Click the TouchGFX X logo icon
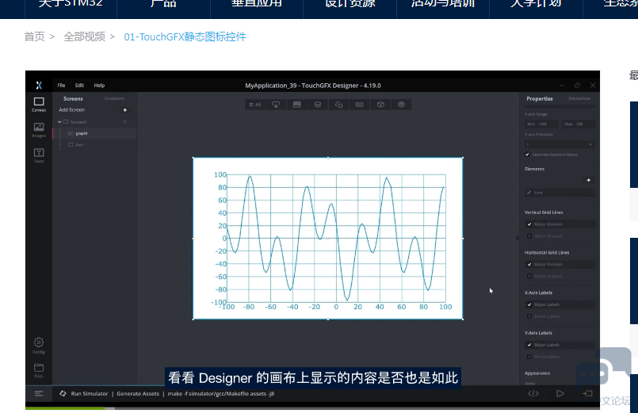The width and height of the screenshot is (638, 413). click(39, 85)
